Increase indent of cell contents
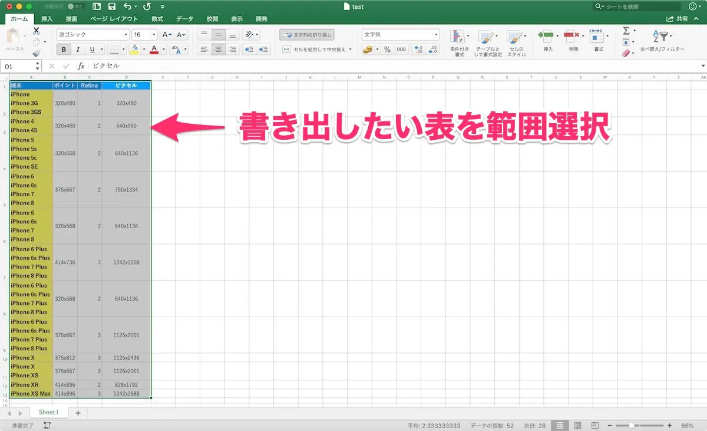The image size is (707, 431). click(263, 50)
